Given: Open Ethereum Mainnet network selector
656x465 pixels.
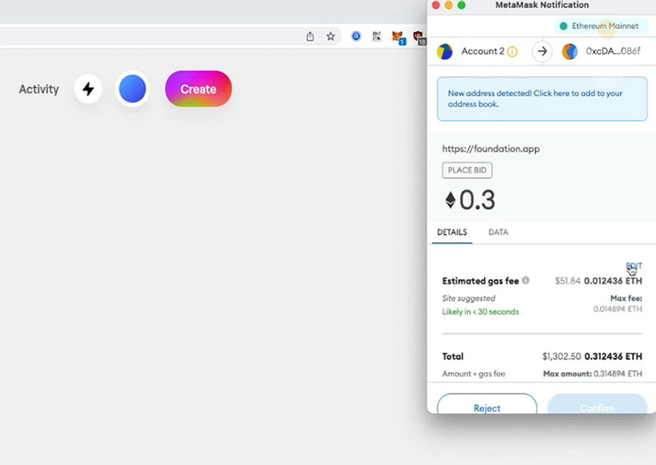Looking at the screenshot, I should click(x=601, y=26).
